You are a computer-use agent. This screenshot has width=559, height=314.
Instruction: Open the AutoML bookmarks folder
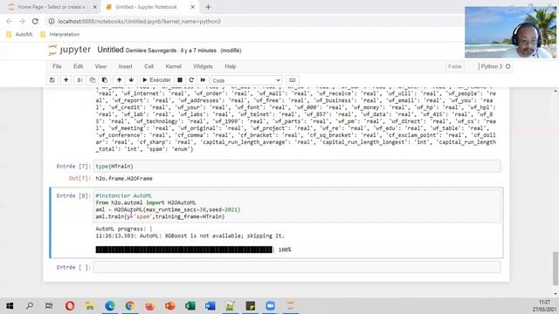[20, 35]
